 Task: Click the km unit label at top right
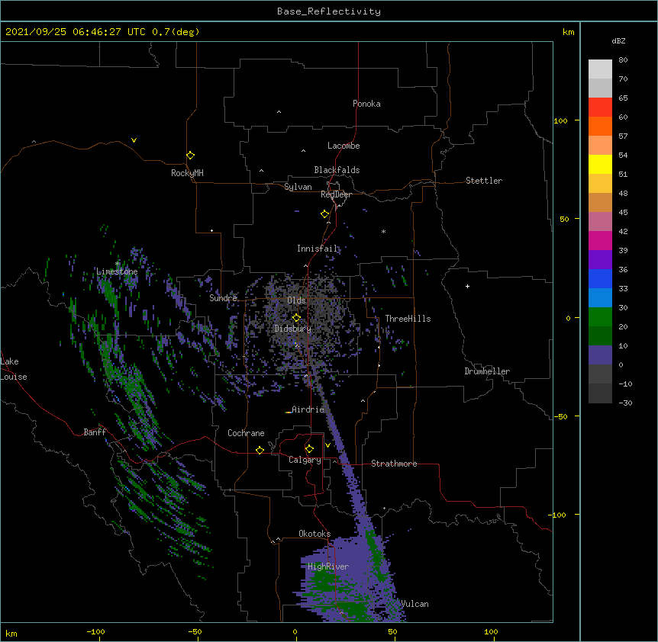pyautogui.click(x=568, y=32)
